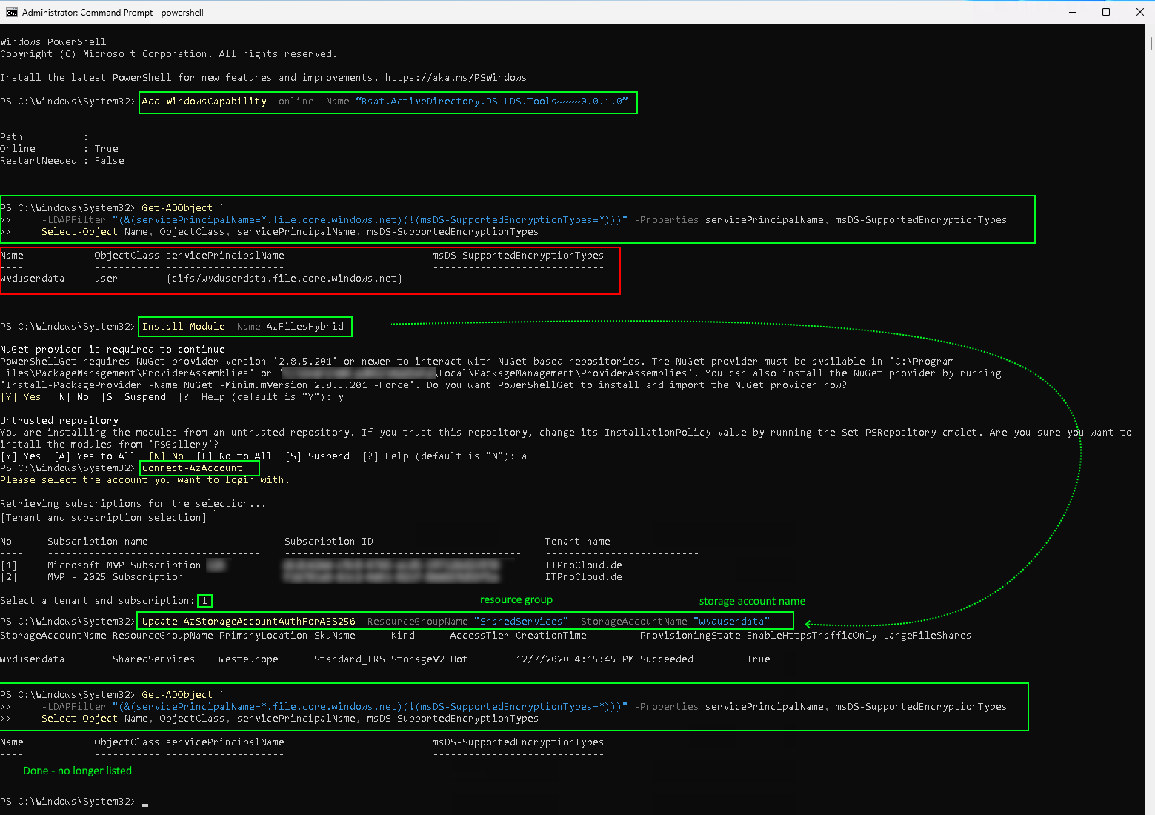1155x815 pixels.
Task: Click the 'resource group' annotation label
Action: (516, 599)
